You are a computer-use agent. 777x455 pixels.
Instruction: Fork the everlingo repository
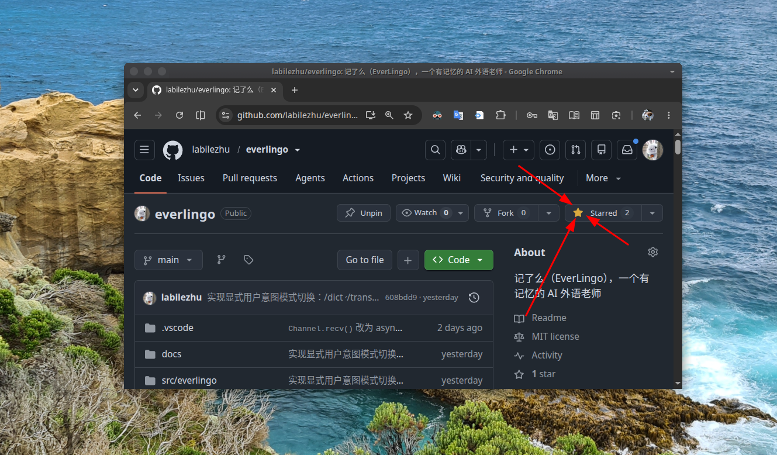coord(506,213)
